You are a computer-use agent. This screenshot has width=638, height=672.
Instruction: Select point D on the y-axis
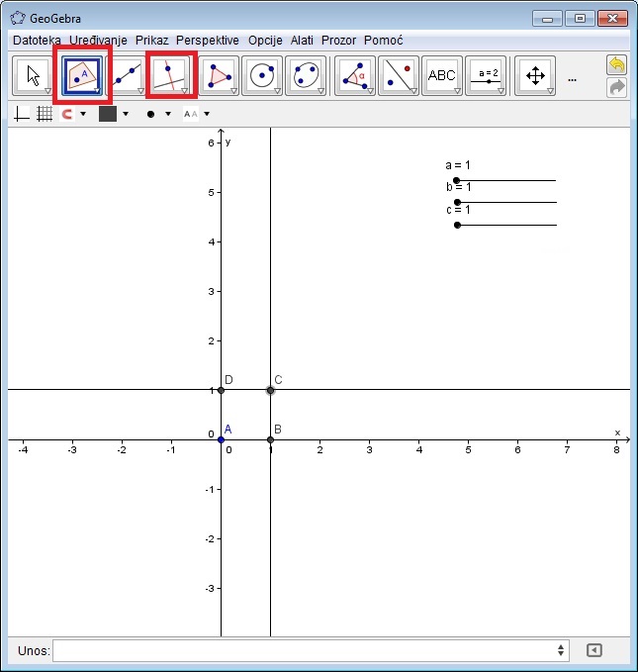coord(221,390)
